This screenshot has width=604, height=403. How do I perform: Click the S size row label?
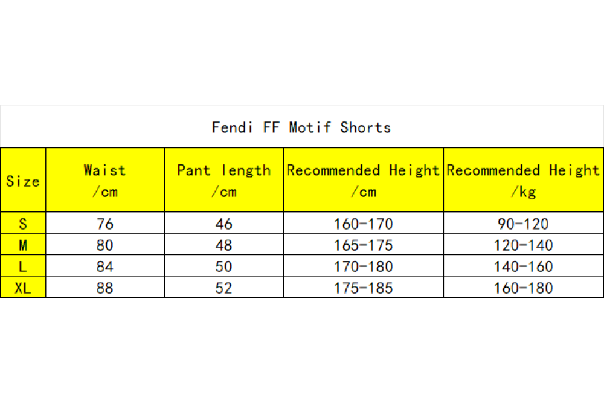click(23, 223)
